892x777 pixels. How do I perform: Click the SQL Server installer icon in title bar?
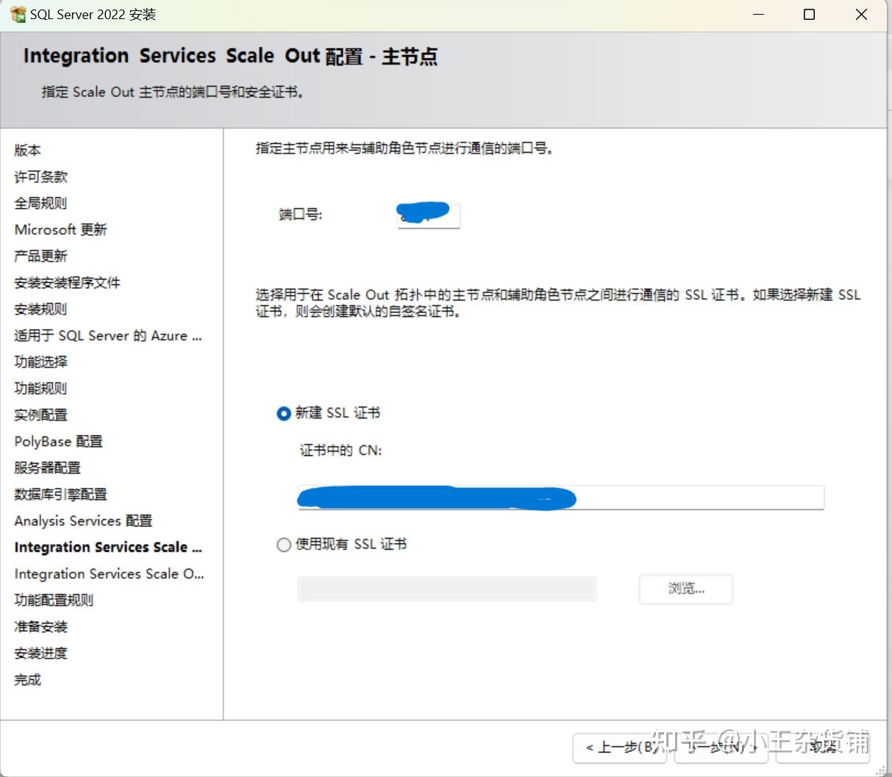pyautogui.click(x=16, y=13)
